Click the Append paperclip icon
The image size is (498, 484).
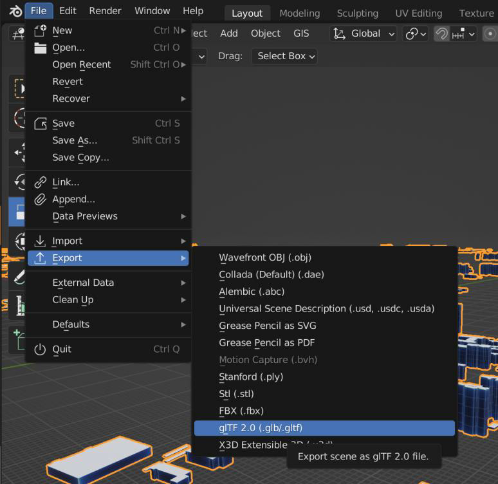(41, 200)
